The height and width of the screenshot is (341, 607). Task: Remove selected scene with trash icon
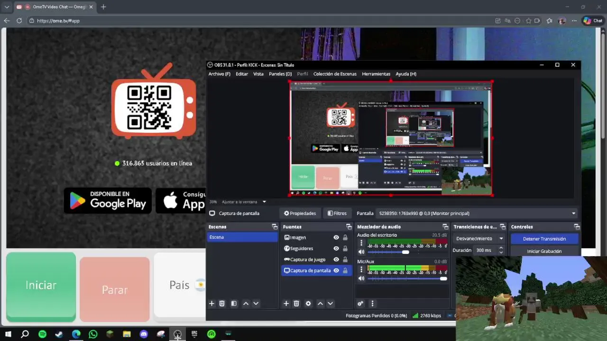(x=221, y=304)
